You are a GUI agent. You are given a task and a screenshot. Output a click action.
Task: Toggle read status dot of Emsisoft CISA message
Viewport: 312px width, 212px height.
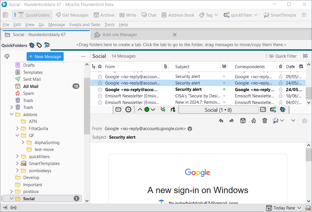coord(224,96)
